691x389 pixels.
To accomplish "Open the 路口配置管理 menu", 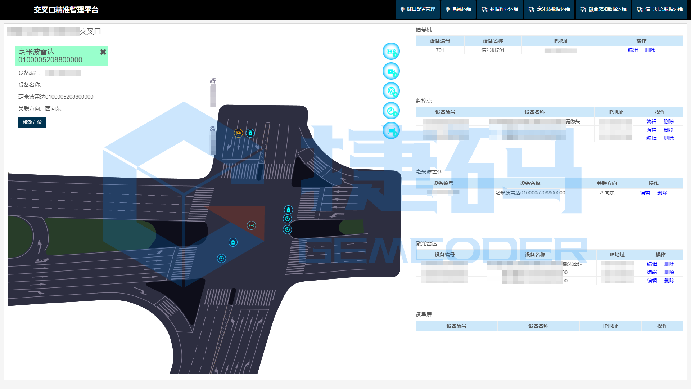I will [x=417, y=9].
